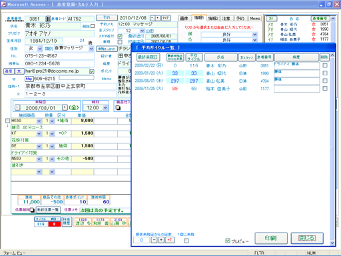
Task: Toggle the 削除 checkbox beside patient name
Action: click(93, 26)
